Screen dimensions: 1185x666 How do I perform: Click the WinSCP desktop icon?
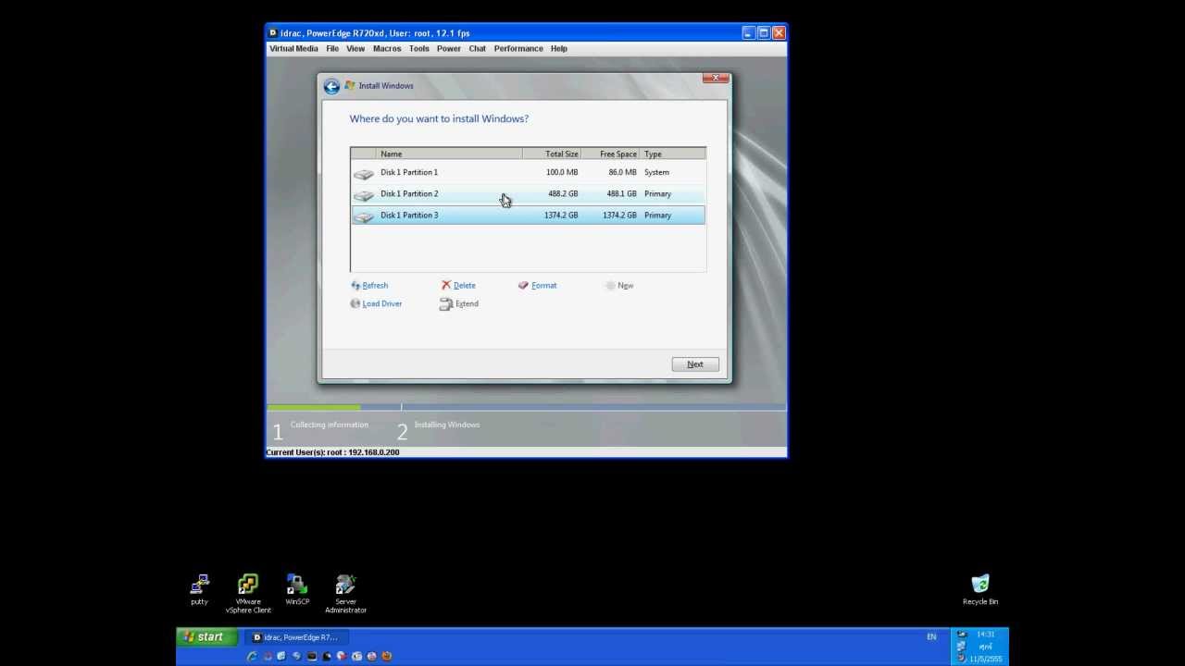coord(297,589)
